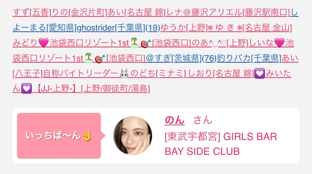
Task: Open のん's circular profile photo
Action: [x=133, y=136]
